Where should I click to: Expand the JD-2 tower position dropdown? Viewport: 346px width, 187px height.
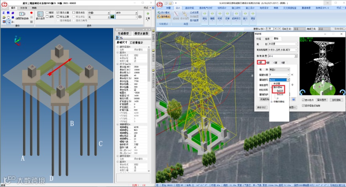tap(296, 55)
